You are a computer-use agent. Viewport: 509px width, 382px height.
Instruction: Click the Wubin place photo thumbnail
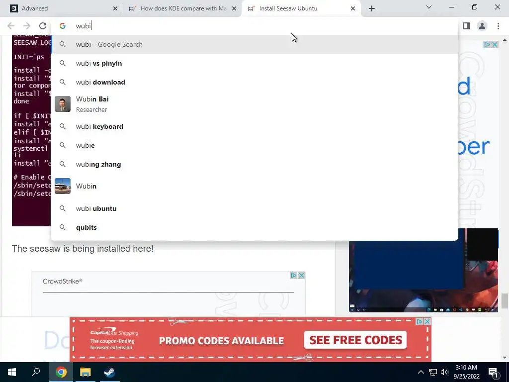click(63, 186)
